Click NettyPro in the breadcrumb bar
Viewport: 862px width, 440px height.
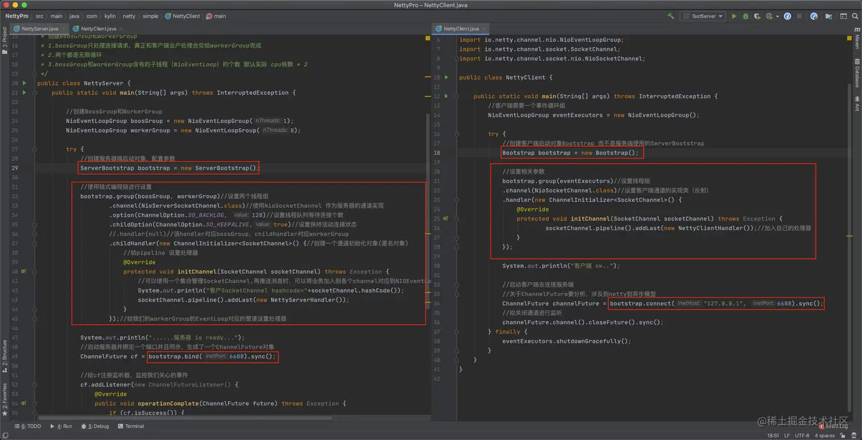click(17, 17)
